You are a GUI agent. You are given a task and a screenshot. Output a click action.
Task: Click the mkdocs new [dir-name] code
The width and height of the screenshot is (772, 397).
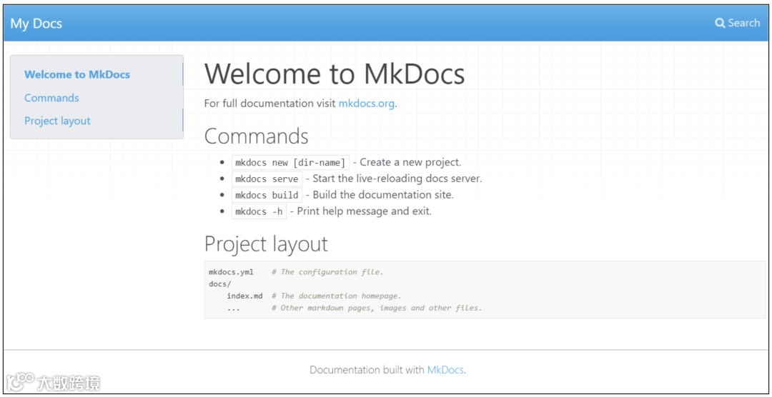click(x=290, y=163)
